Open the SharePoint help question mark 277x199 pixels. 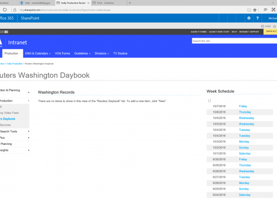click(x=257, y=18)
